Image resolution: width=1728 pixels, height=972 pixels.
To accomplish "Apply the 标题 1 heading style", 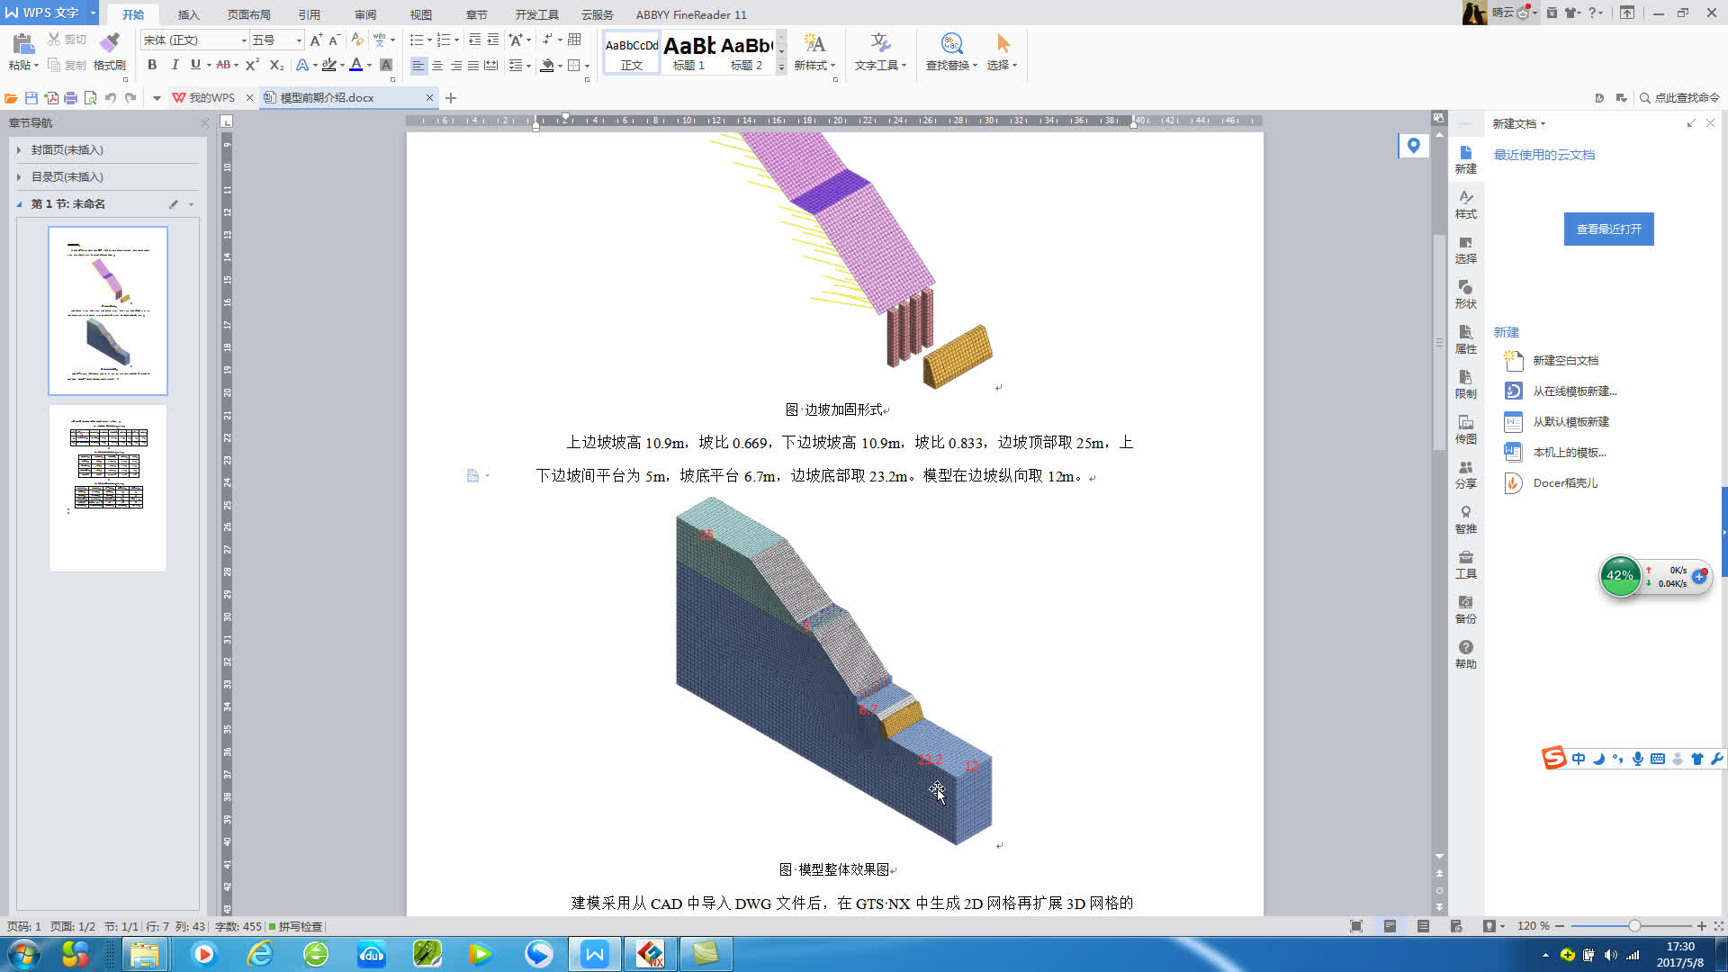I will coord(688,52).
